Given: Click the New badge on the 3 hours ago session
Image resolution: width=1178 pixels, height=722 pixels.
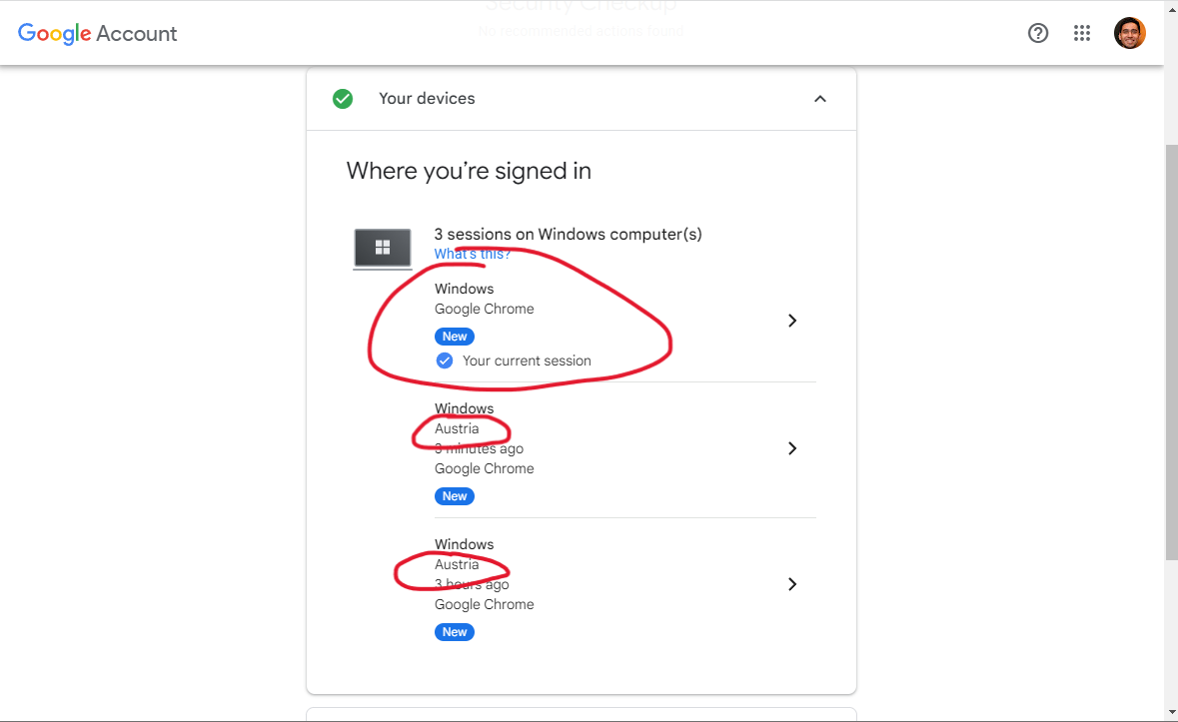Looking at the screenshot, I should click(x=455, y=632).
